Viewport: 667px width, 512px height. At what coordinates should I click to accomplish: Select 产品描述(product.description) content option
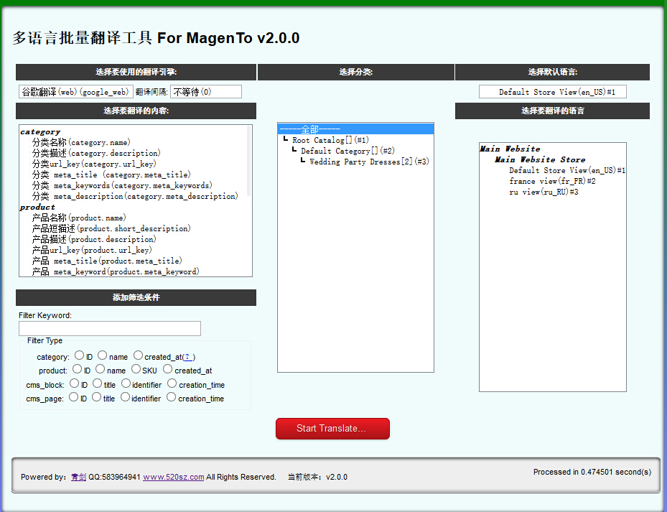click(x=133, y=239)
